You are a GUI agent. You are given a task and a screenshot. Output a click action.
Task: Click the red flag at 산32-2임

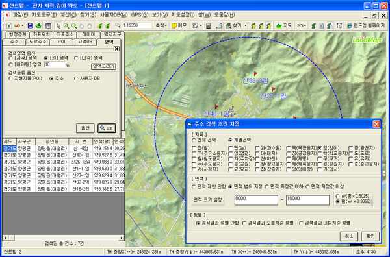[255, 73]
